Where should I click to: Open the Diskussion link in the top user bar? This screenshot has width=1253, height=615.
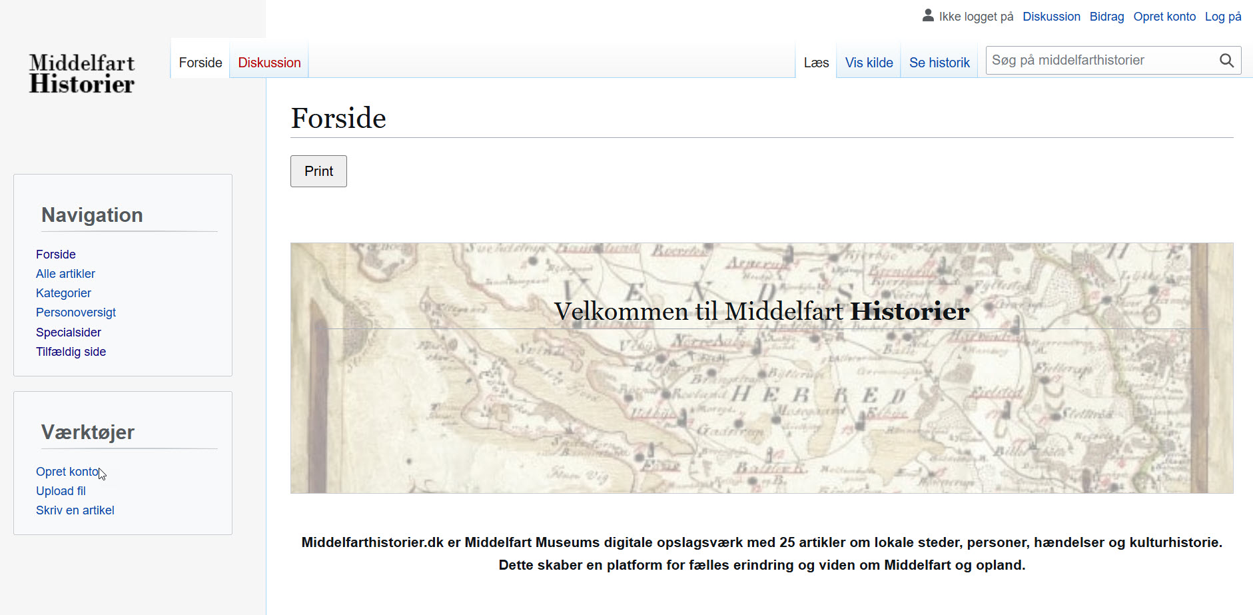[1051, 17]
